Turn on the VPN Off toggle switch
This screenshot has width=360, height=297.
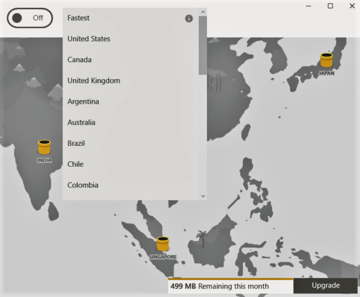click(x=30, y=18)
